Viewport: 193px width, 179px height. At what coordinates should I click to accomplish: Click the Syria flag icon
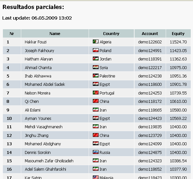tap(95, 67)
